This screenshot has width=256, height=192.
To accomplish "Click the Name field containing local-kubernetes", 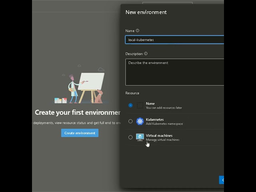I will (x=174, y=40).
